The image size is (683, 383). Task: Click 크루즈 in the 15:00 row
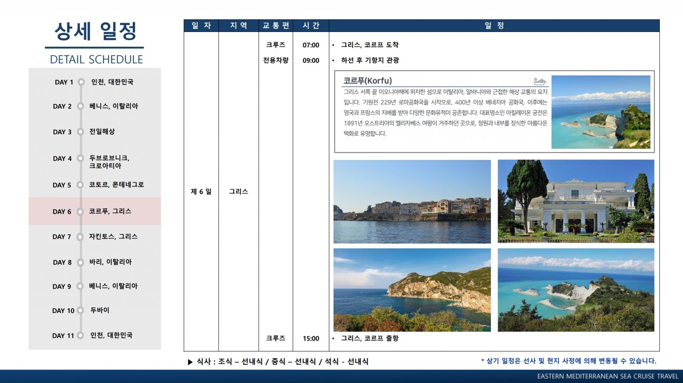(276, 338)
